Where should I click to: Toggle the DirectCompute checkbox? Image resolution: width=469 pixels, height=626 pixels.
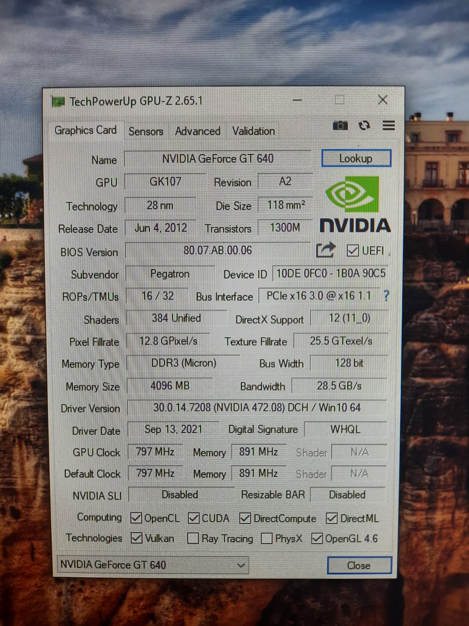tap(245, 518)
